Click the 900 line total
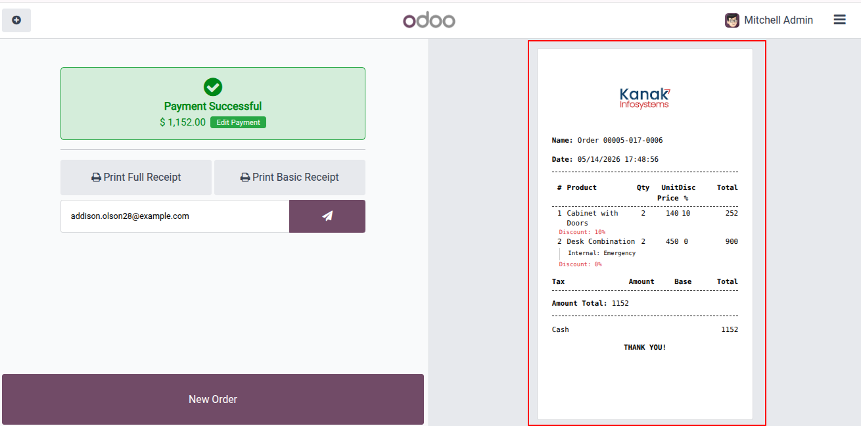The height and width of the screenshot is (426, 861). [732, 241]
